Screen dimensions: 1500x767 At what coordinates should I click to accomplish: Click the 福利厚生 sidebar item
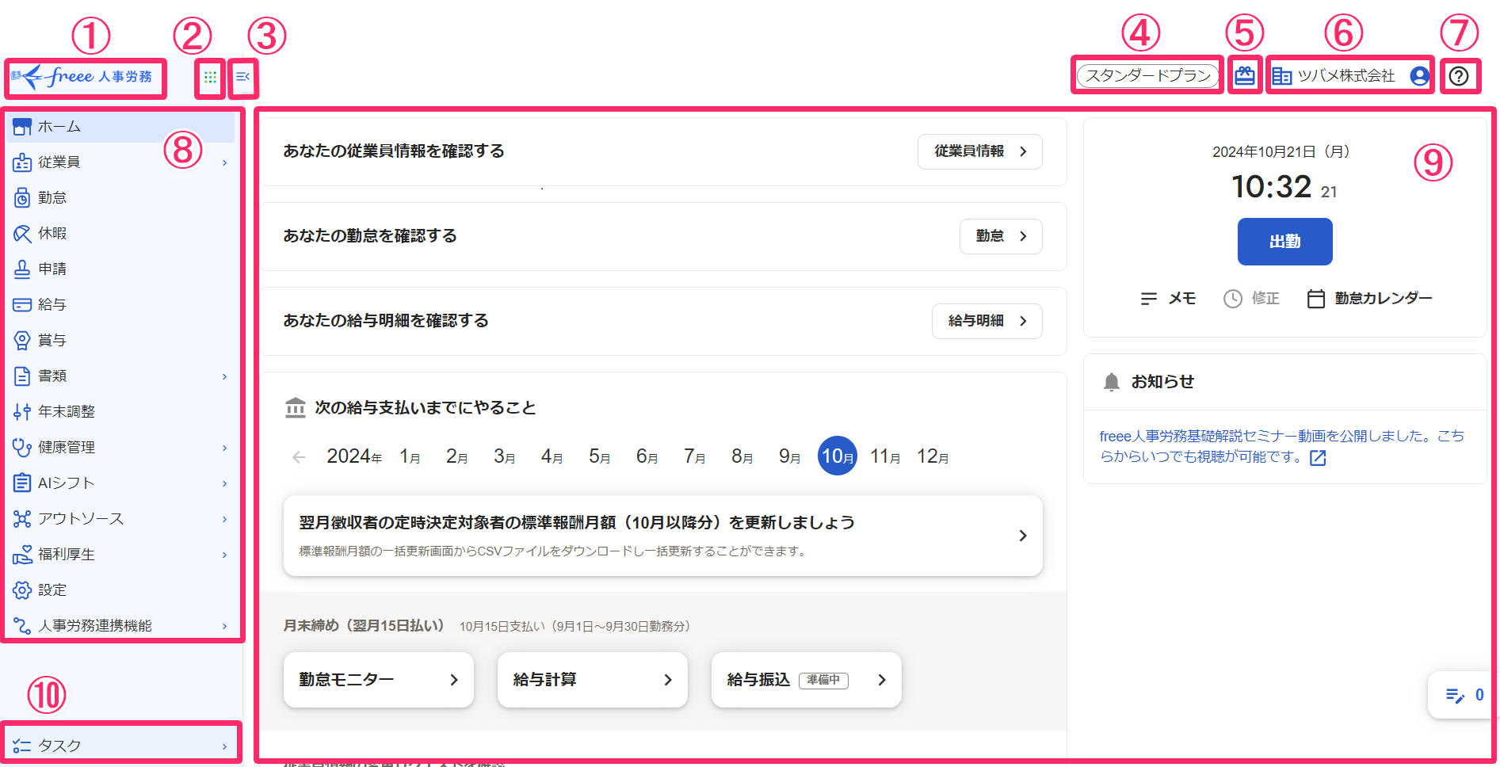point(121,555)
